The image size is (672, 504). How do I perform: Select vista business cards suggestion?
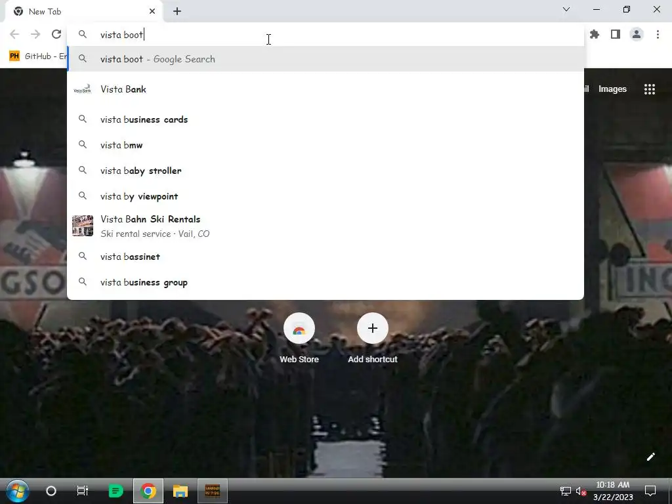tap(325, 119)
